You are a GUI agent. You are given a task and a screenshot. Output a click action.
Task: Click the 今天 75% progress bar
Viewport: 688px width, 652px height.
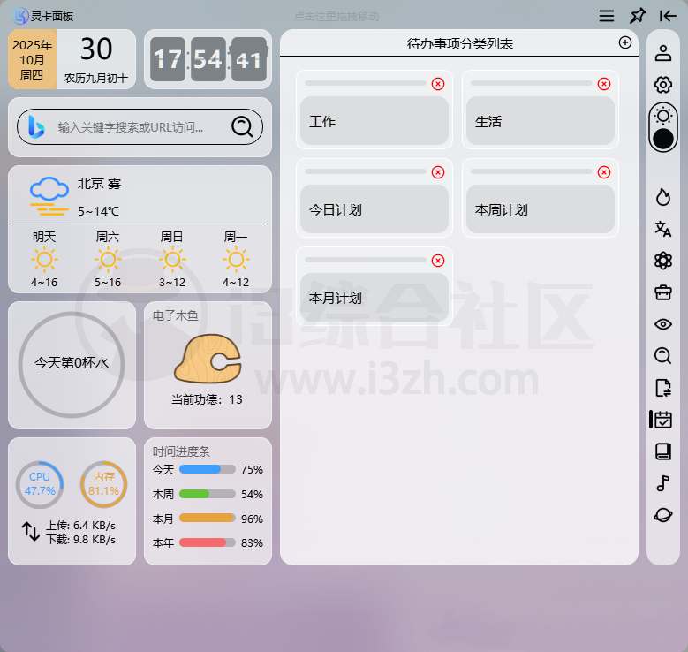207,469
